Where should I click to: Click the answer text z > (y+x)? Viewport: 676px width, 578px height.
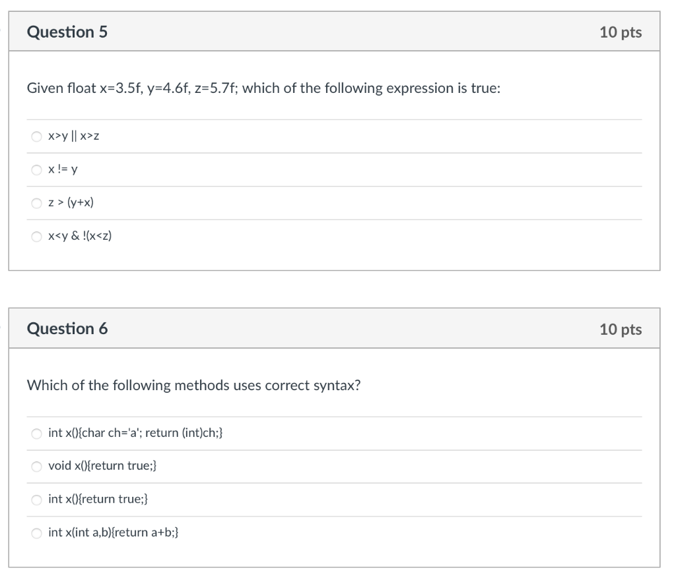point(71,202)
